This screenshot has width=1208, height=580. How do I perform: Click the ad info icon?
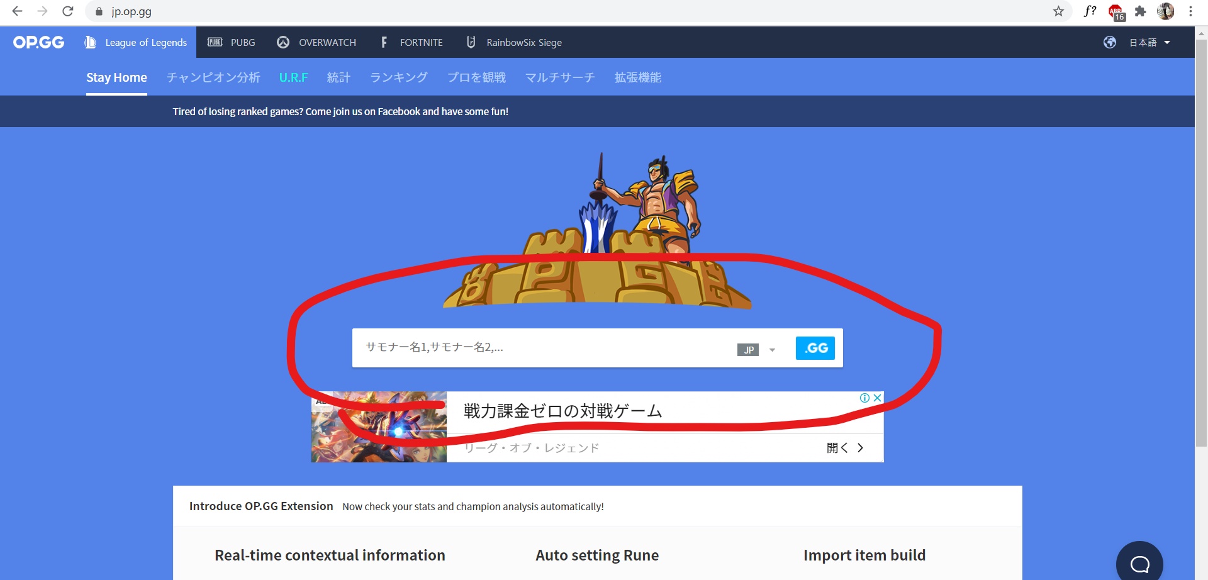865,398
